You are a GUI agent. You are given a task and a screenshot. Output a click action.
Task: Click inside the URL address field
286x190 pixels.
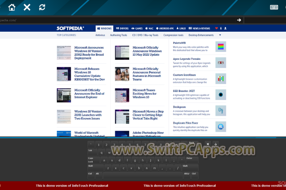(x=117, y=20)
